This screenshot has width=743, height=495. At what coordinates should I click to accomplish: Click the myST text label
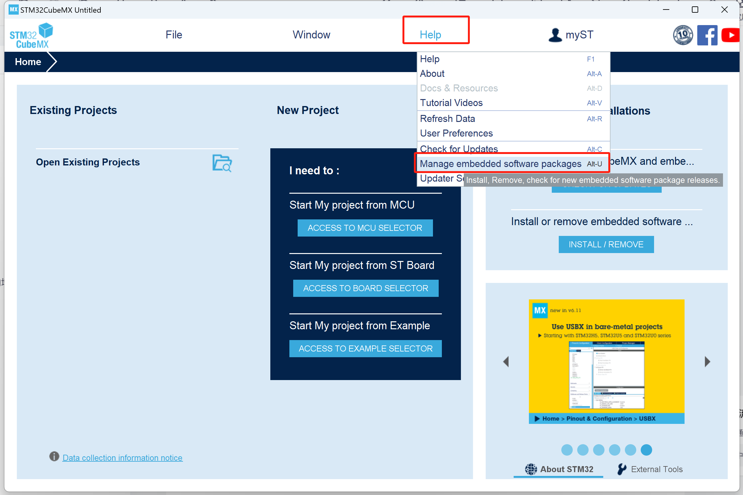click(579, 35)
